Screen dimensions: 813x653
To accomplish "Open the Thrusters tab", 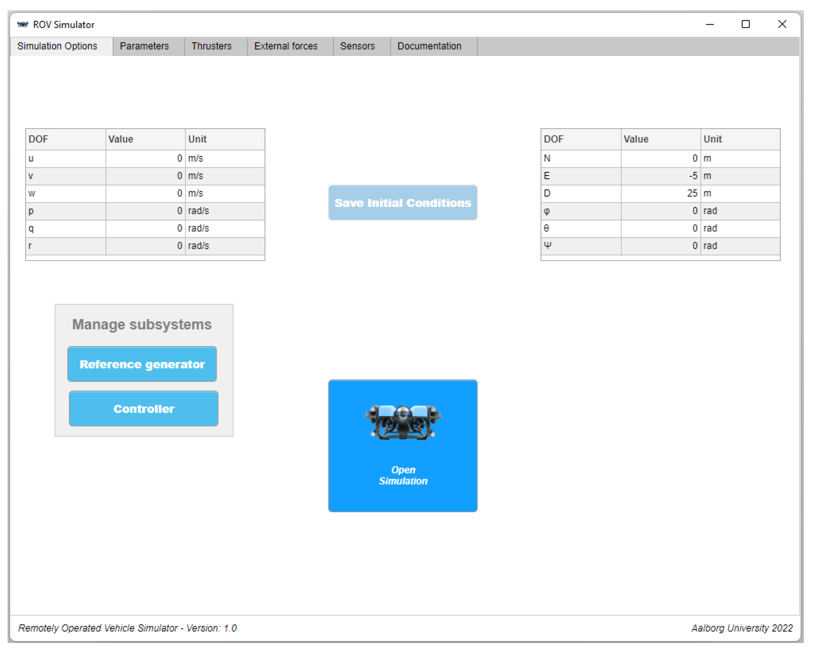I will point(211,46).
